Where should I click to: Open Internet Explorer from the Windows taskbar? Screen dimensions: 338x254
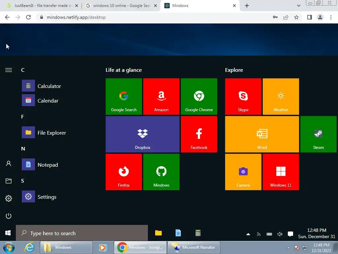pyautogui.click(x=29, y=247)
